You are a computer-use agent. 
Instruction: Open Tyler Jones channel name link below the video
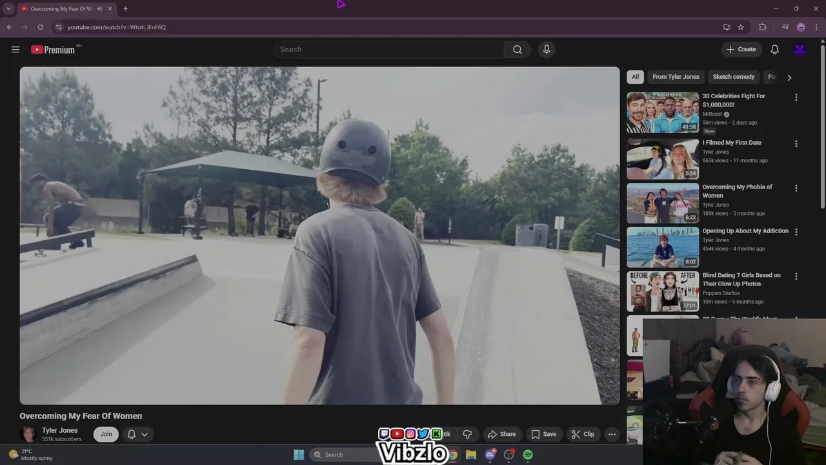coord(60,430)
